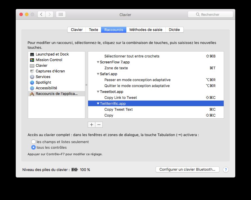Click the Captures d'écran icon
Screen dimensions: 251x200
coord(32,71)
